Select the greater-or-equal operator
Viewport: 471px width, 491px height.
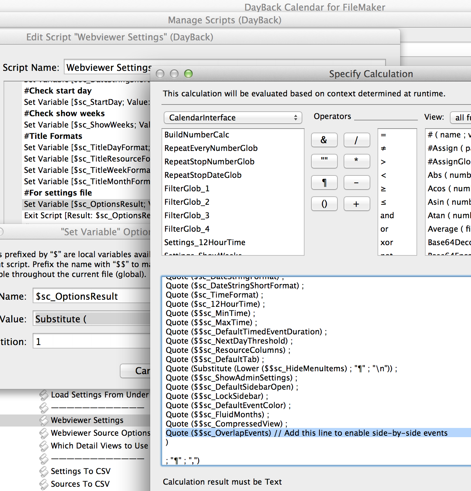(383, 189)
